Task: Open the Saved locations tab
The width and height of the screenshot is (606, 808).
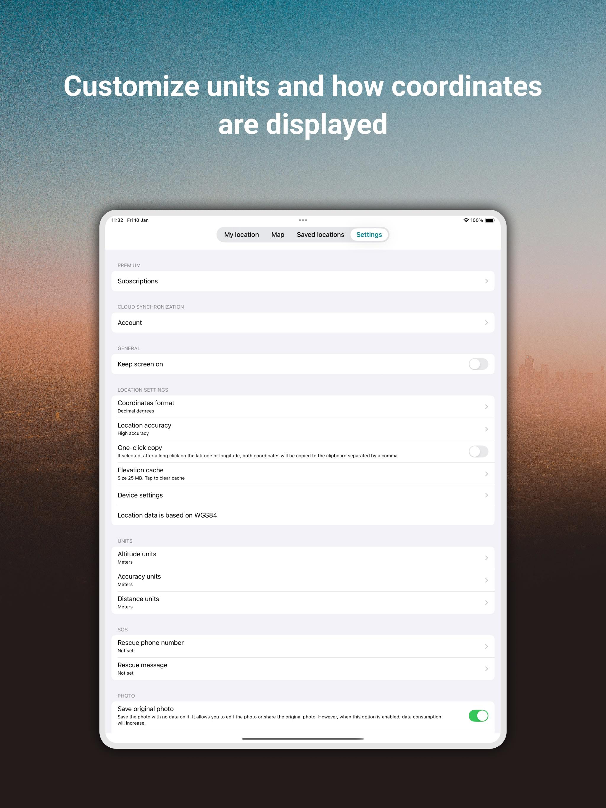Action: tap(320, 235)
